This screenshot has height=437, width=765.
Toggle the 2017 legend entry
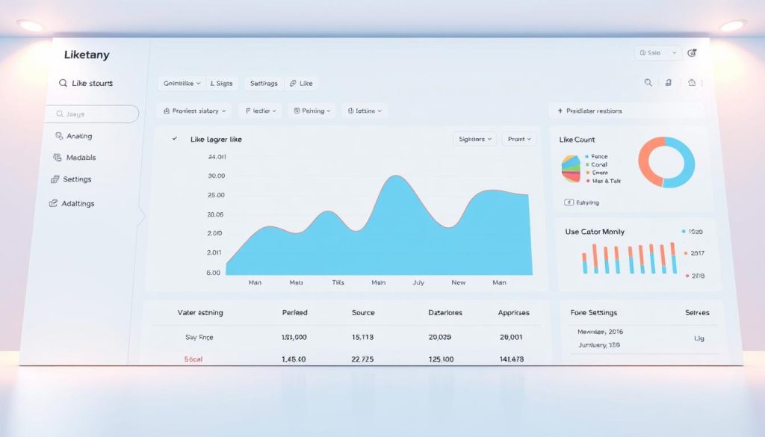(x=694, y=253)
